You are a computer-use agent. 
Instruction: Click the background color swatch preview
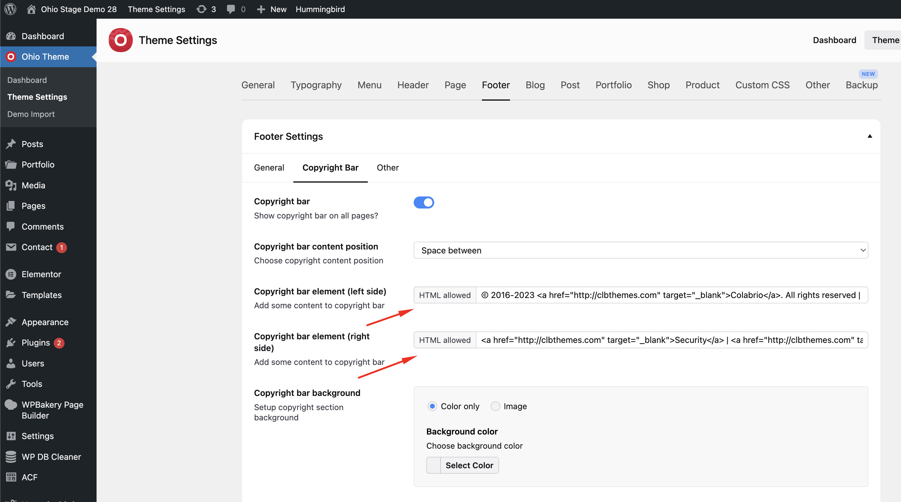click(433, 465)
